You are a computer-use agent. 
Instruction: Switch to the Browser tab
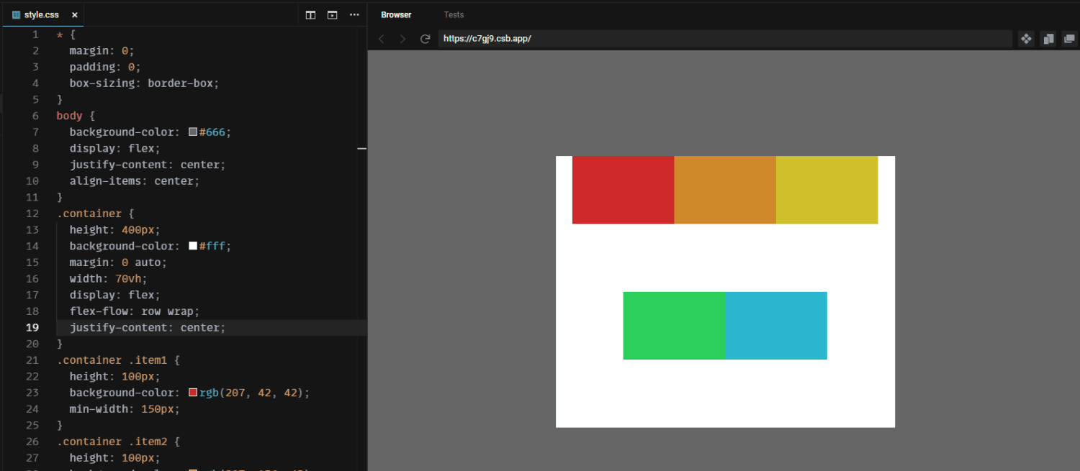(396, 14)
